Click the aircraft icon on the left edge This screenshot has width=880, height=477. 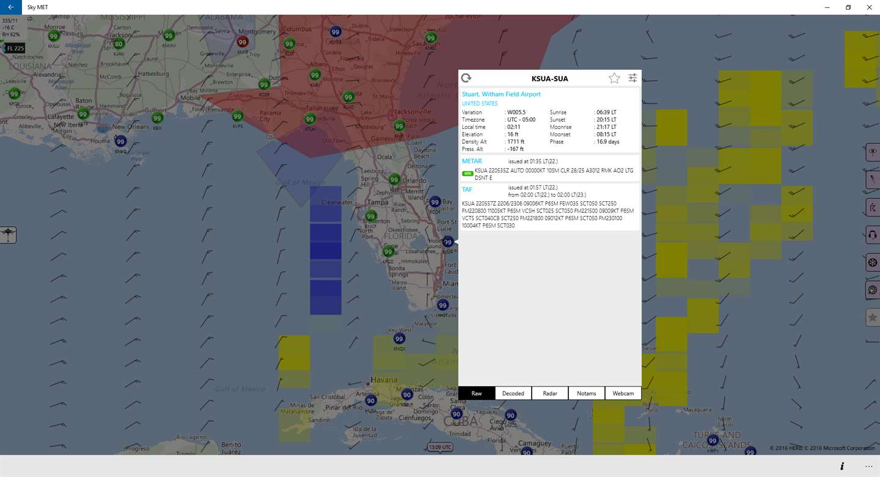coord(8,234)
